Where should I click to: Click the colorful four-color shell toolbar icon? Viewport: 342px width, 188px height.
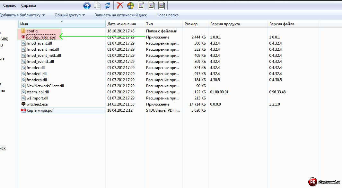pos(131,5)
